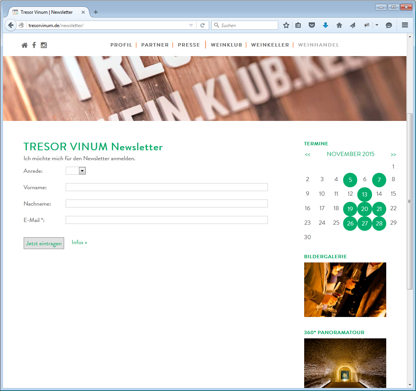Select calendar date 27
The image size is (416, 391).
coord(364,224)
